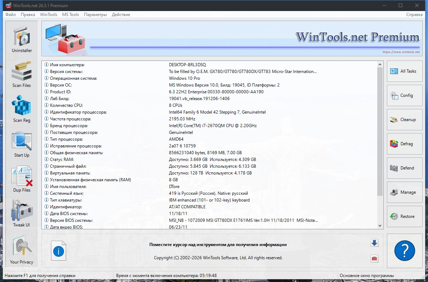The height and width of the screenshot is (282, 428).
Task: Select the Defrag category
Action: pyautogui.click(x=404, y=144)
